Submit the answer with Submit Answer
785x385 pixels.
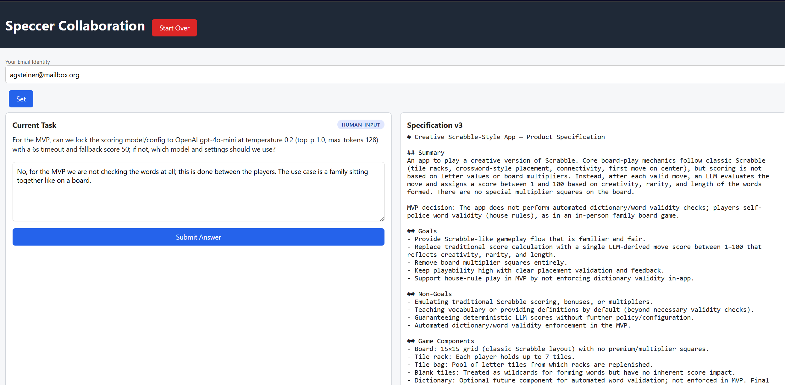(x=198, y=237)
